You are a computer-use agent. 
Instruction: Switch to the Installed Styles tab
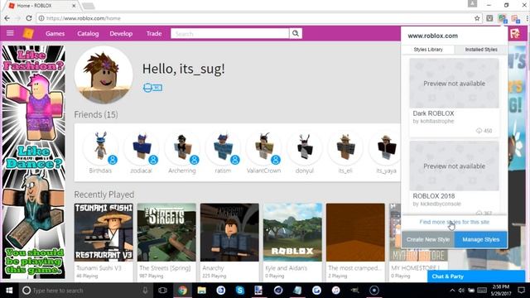tap(481, 50)
